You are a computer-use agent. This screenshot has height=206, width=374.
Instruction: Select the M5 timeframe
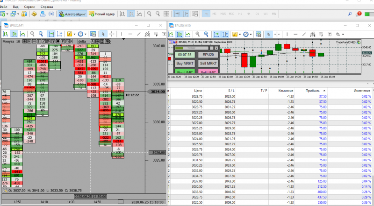coord(215,14)
